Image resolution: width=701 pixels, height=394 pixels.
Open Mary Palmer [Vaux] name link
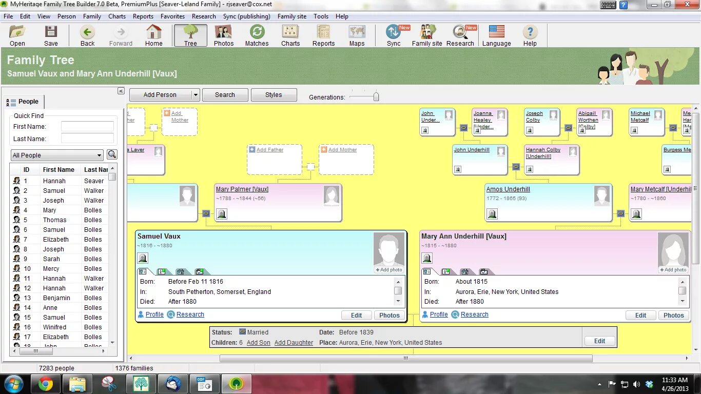[242, 189]
